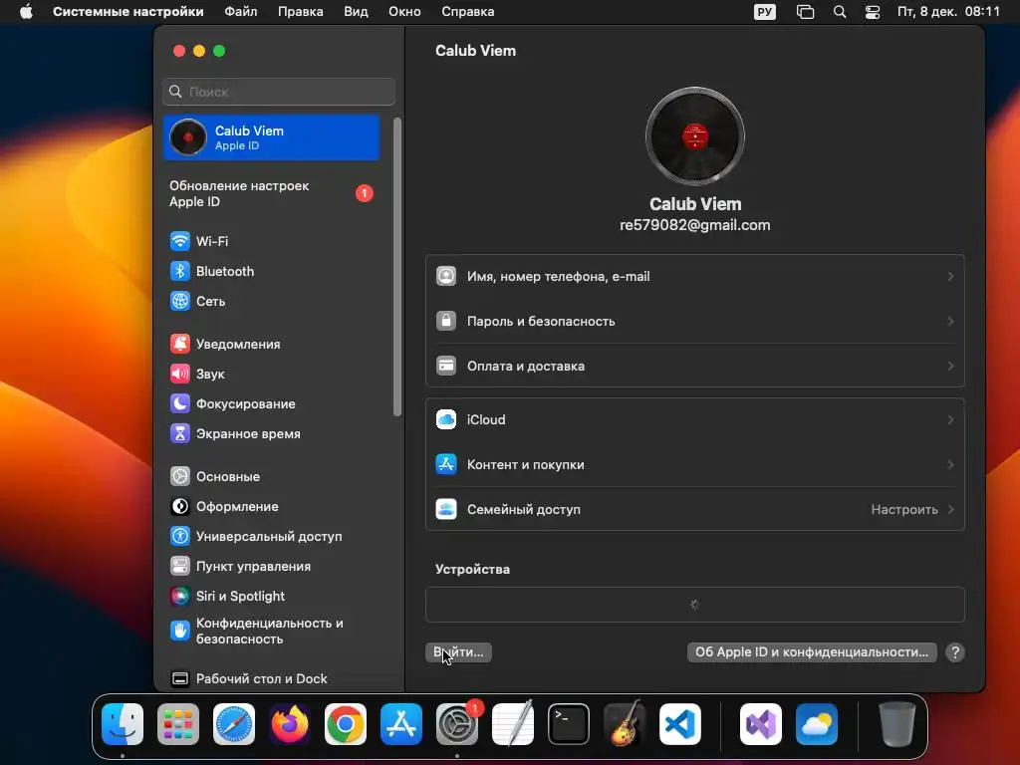Screen dimensions: 1020x765
Task: Expand Оплата и доставка row
Action: tap(694, 367)
